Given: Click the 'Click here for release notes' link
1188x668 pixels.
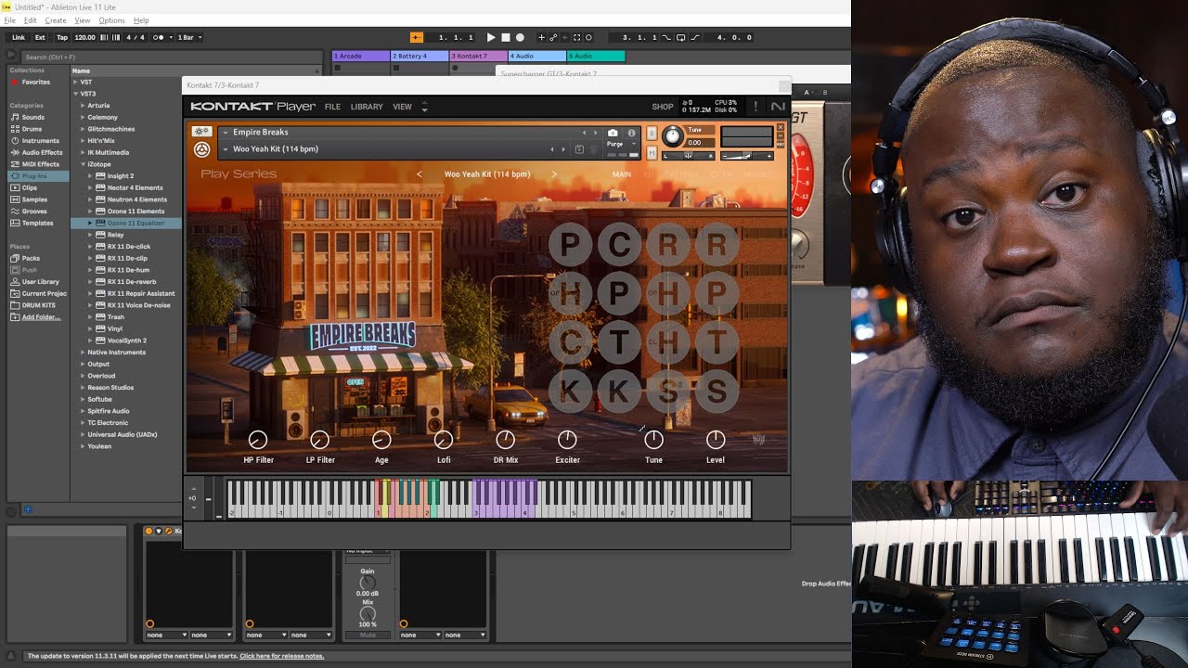Looking at the screenshot, I should (x=281, y=656).
